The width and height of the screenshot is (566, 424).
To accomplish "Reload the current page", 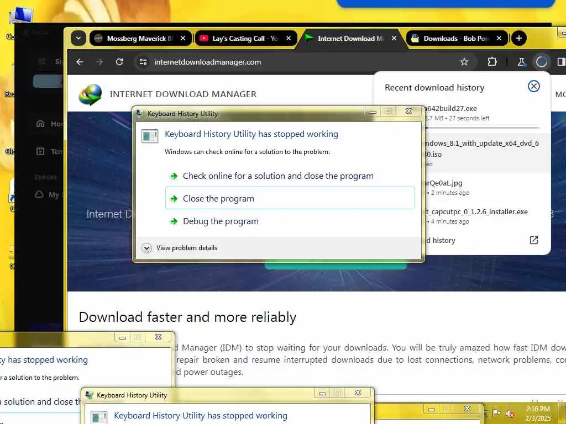I will (119, 62).
